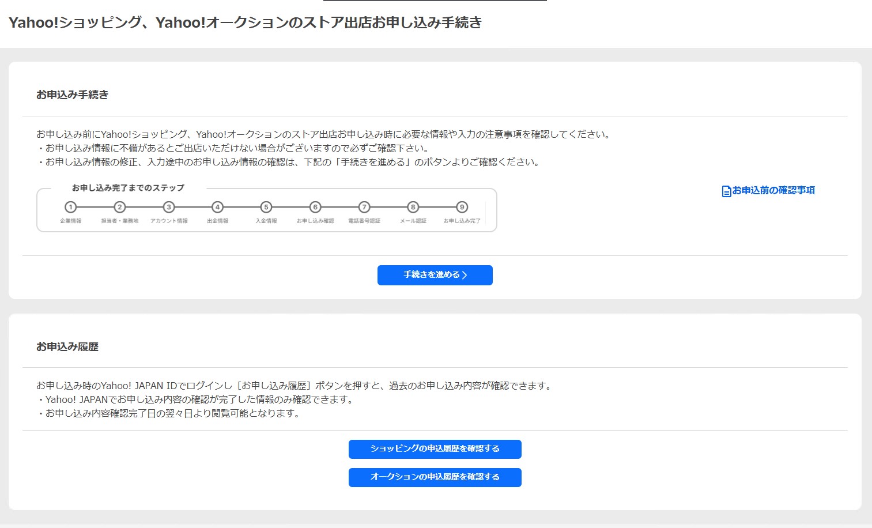
Task: Click the お申込み手続き section heading
Action: (x=72, y=95)
